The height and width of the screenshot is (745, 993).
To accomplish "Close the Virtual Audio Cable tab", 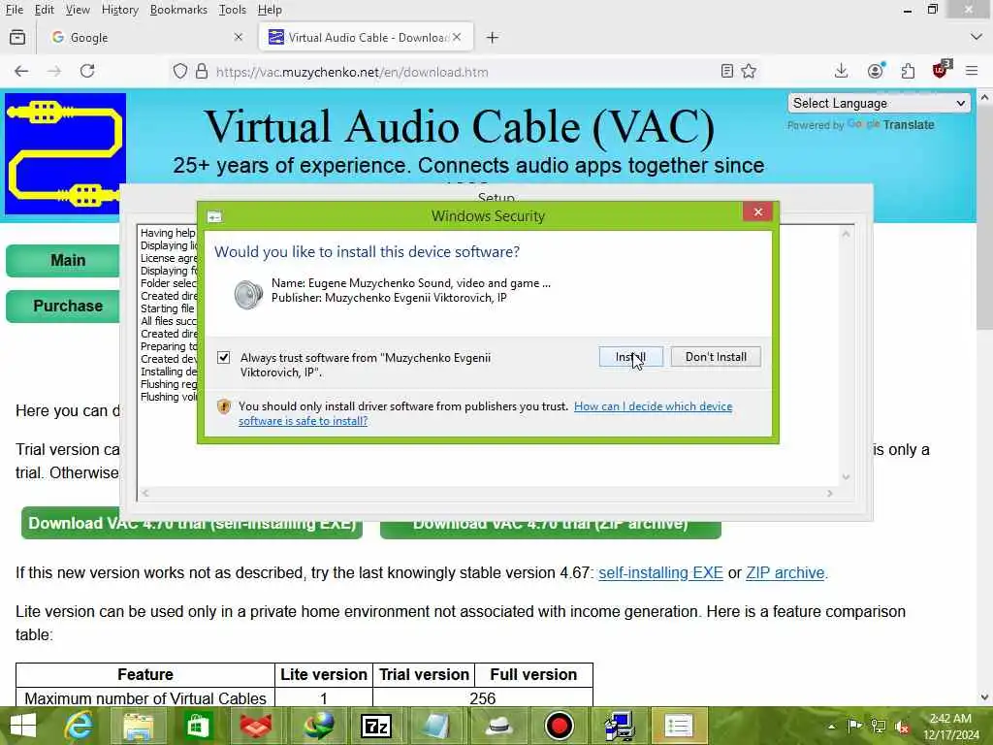I will coord(457,38).
